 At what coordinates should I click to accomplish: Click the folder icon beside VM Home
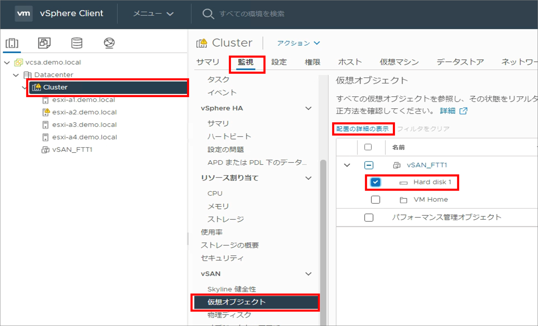[403, 200]
